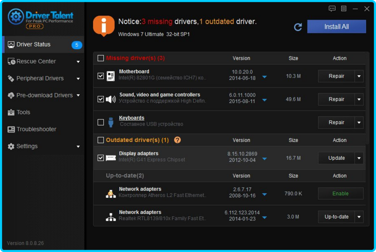The height and width of the screenshot is (252, 376).
Task: Open the Troubleshooter section
Action: (x=43, y=129)
